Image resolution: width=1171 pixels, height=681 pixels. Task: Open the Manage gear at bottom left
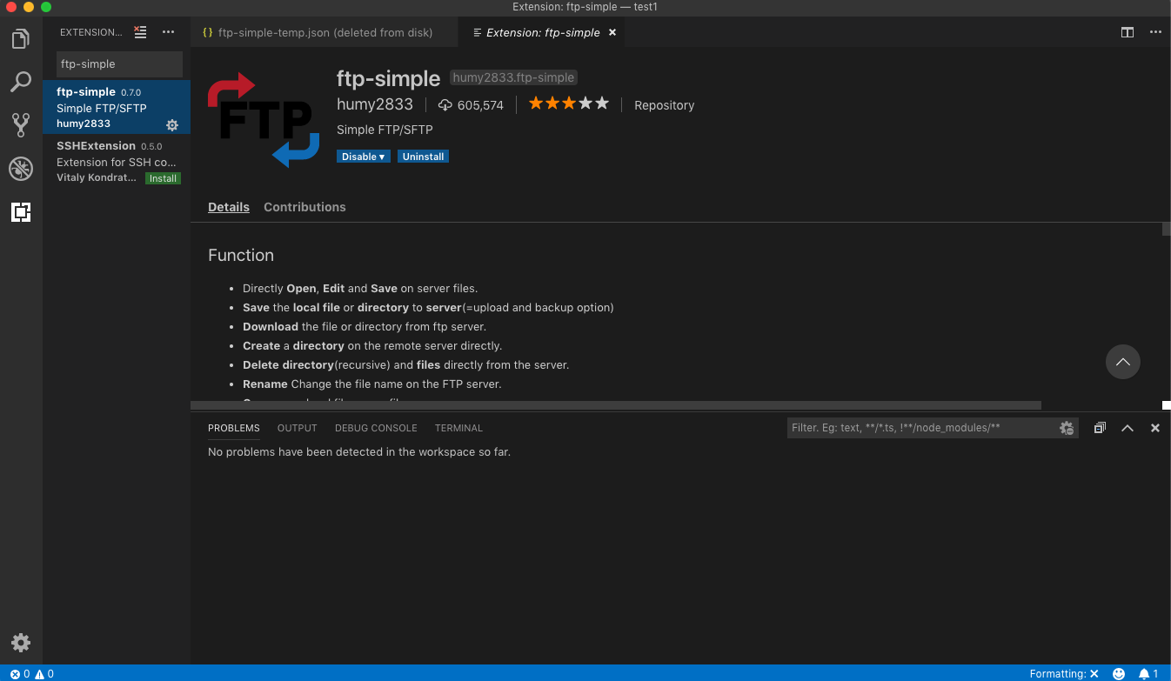pyautogui.click(x=21, y=643)
